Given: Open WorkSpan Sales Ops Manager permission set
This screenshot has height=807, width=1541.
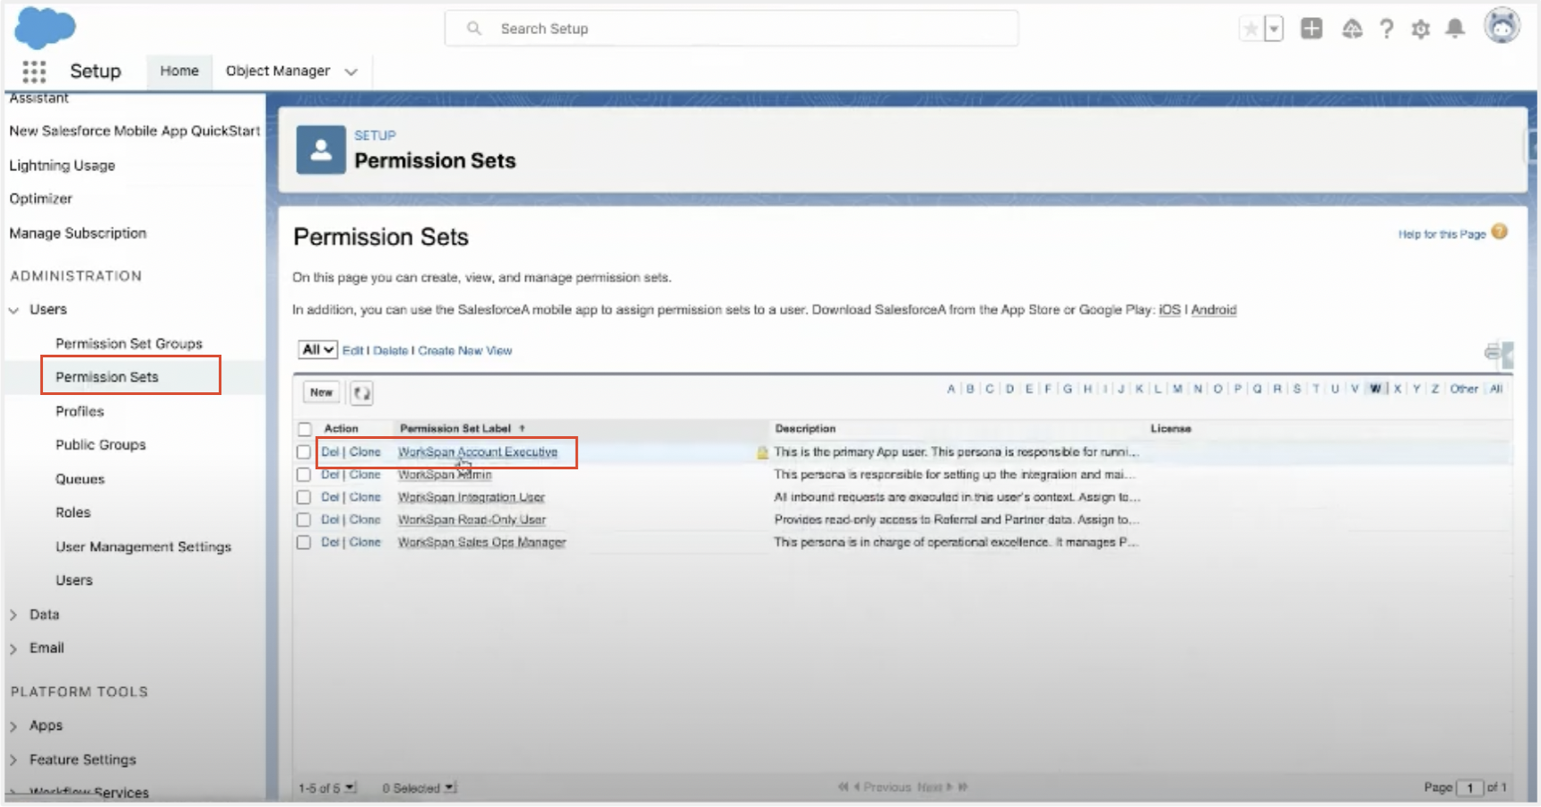Looking at the screenshot, I should coord(481,542).
